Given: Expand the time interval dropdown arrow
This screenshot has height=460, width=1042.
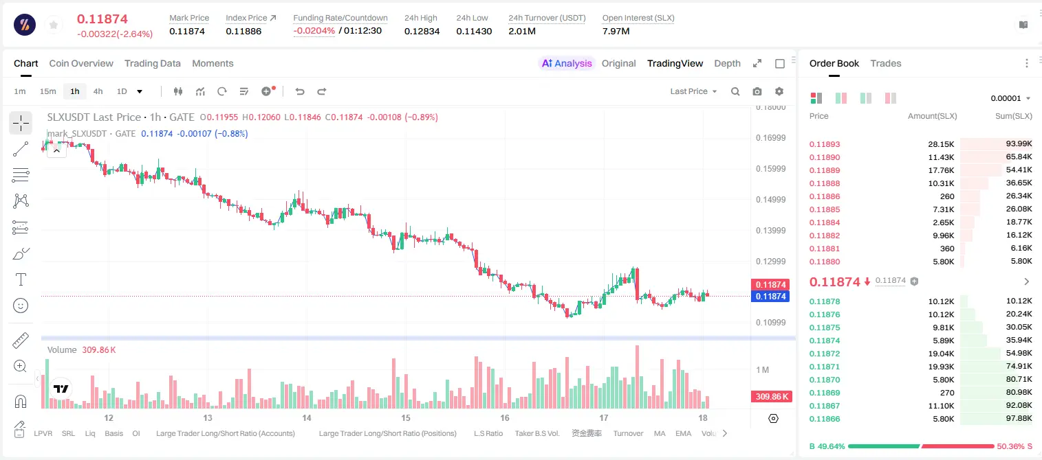Looking at the screenshot, I should (x=140, y=91).
